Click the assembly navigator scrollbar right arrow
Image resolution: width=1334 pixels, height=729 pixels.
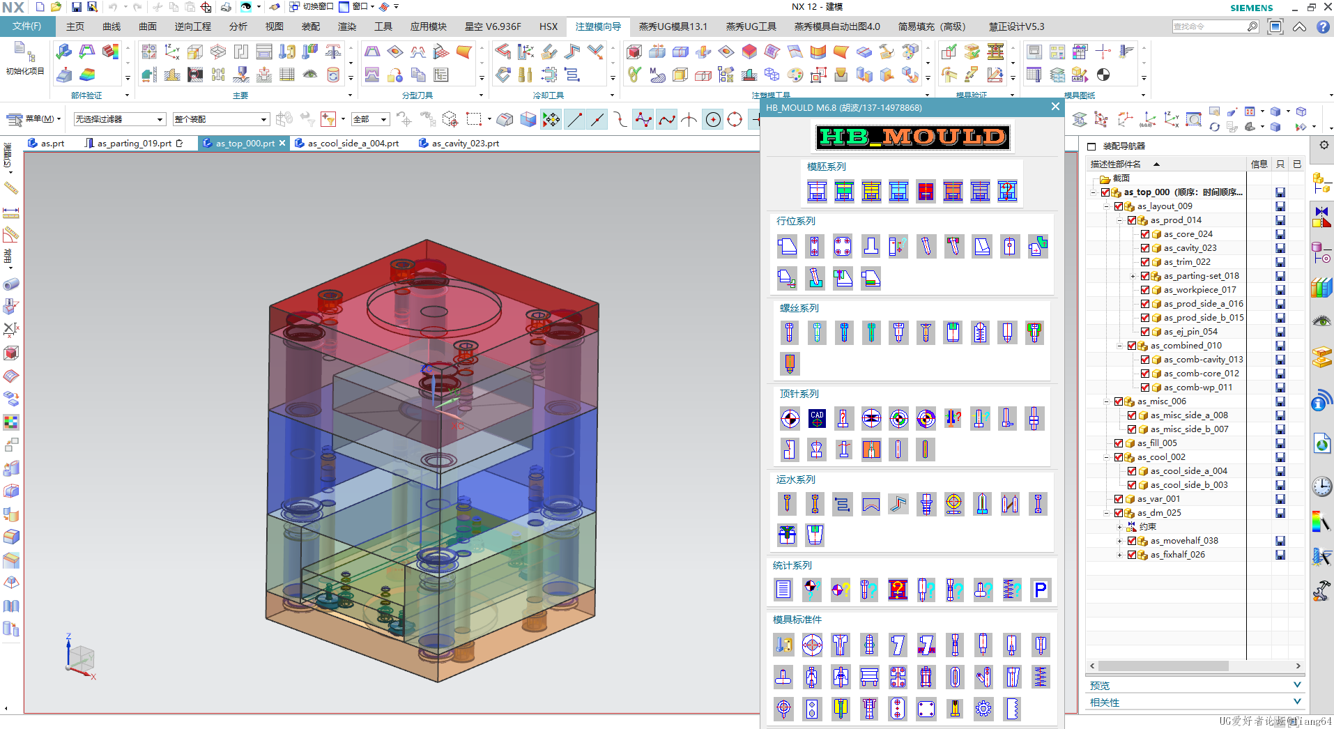coord(1298,666)
